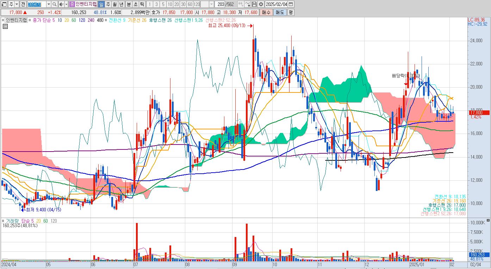Screen dimensions: 491x269
Task: Select the 3 interval button
Action: coord(156,4)
